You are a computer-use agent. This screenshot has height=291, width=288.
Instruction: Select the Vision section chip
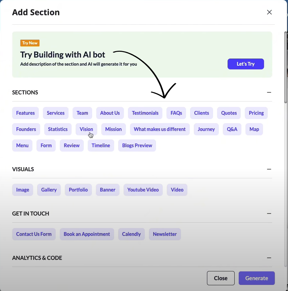click(x=86, y=129)
